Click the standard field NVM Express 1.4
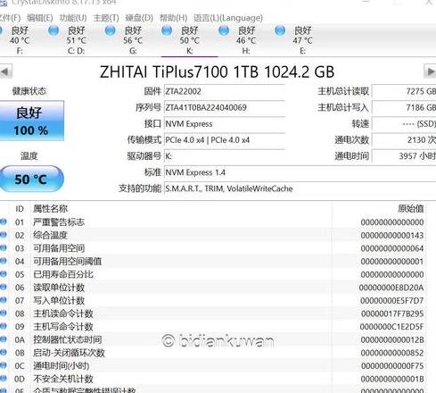This screenshot has width=436, height=393. pos(300,172)
